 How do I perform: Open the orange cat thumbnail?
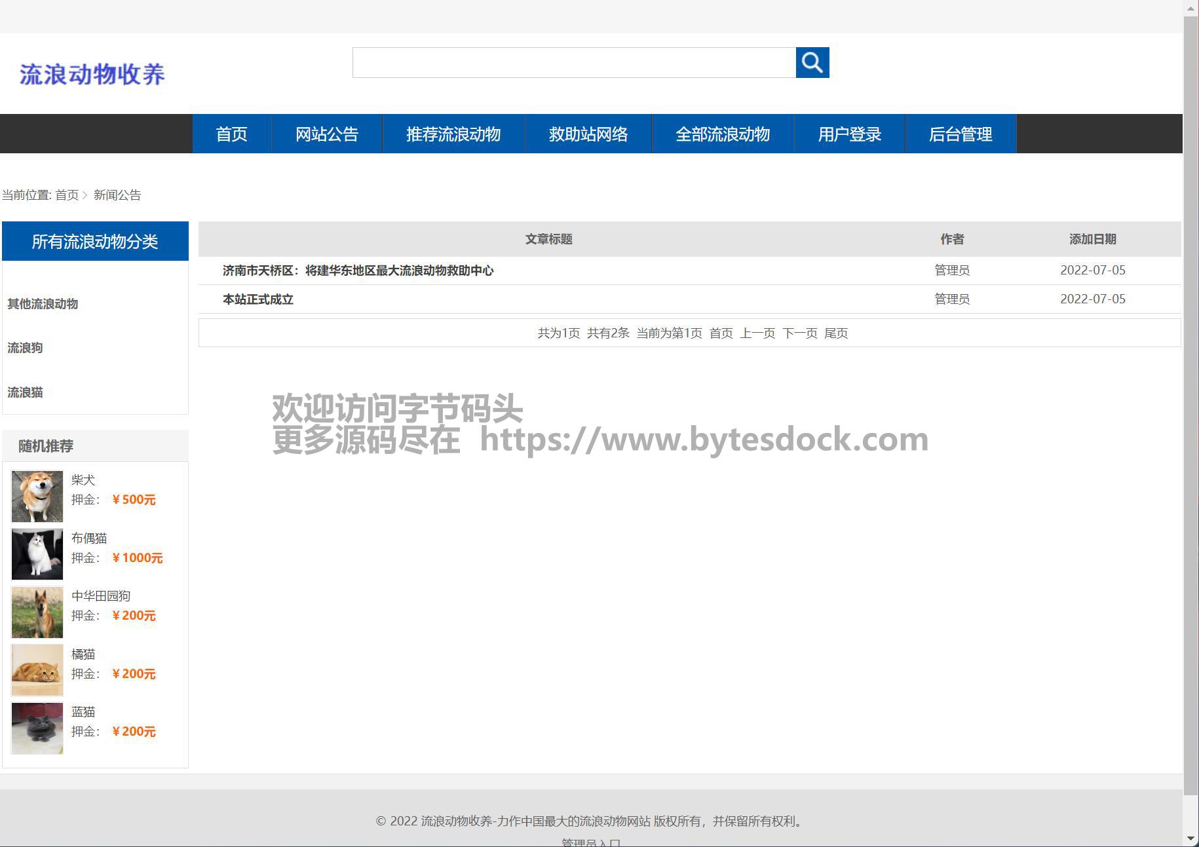coord(37,670)
